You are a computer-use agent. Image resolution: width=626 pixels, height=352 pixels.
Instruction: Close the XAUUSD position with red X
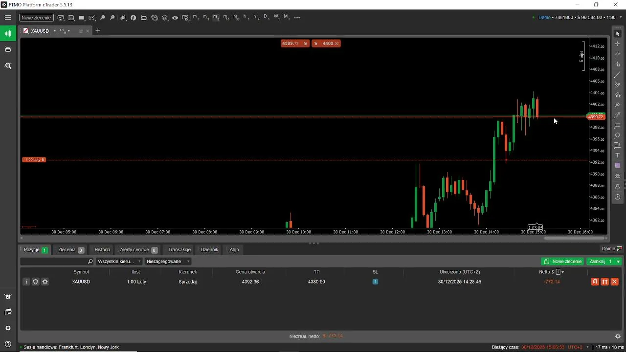coord(615,282)
